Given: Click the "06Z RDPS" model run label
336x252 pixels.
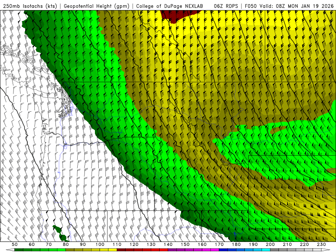Looking at the screenshot, I should pyautogui.click(x=226, y=6).
